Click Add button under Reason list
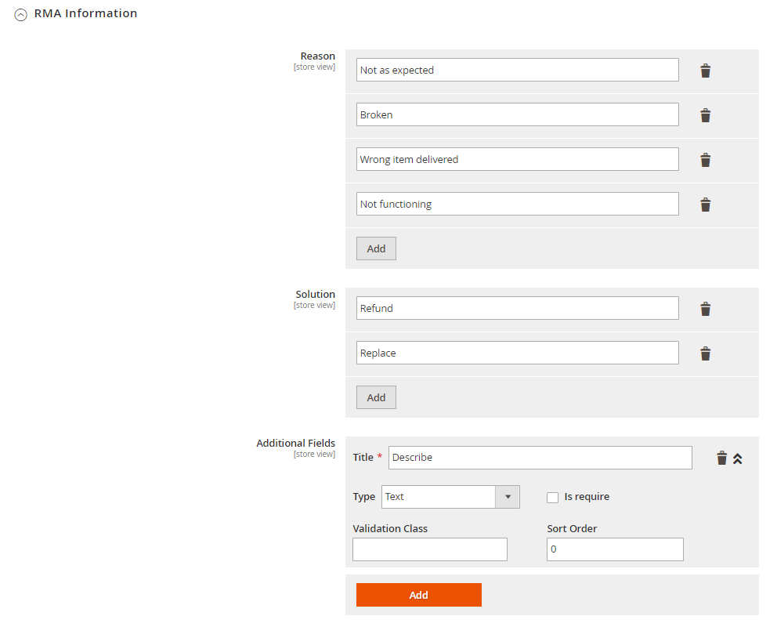This screenshot has width=777, height=627. 376,248
